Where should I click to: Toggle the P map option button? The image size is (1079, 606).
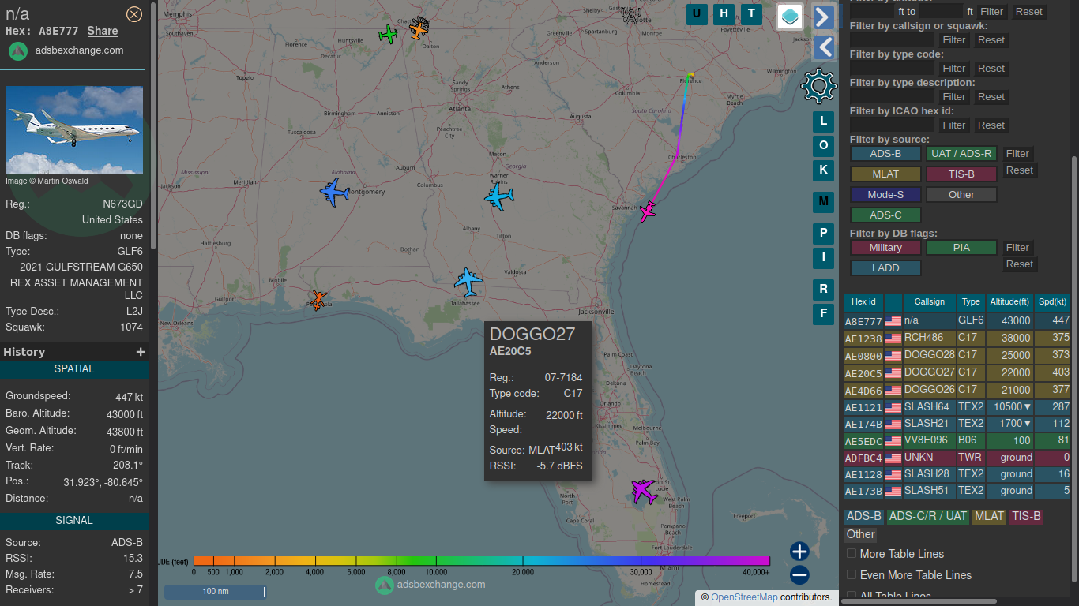click(x=823, y=234)
